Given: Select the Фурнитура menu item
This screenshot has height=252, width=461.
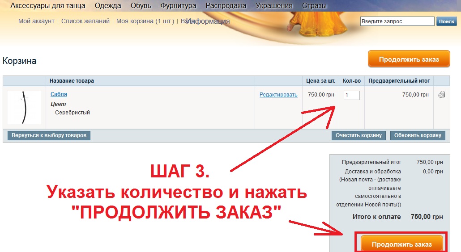Looking at the screenshot, I should (179, 6).
